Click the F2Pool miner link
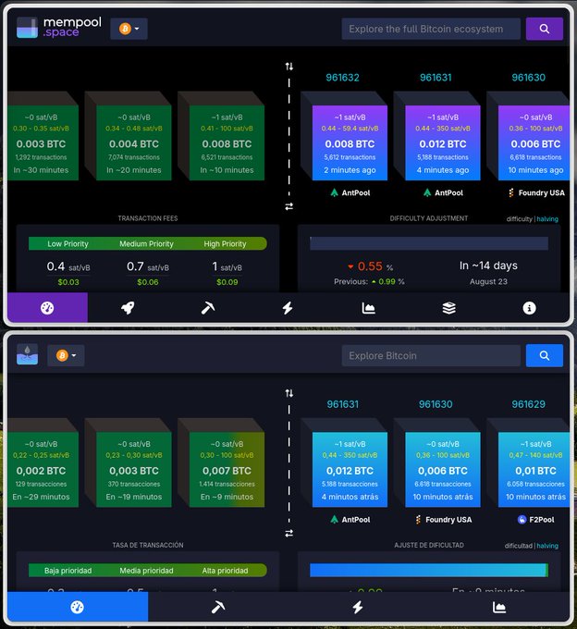The height and width of the screenshot is (629, 577). pyautogui.click(x=535, y=520)
